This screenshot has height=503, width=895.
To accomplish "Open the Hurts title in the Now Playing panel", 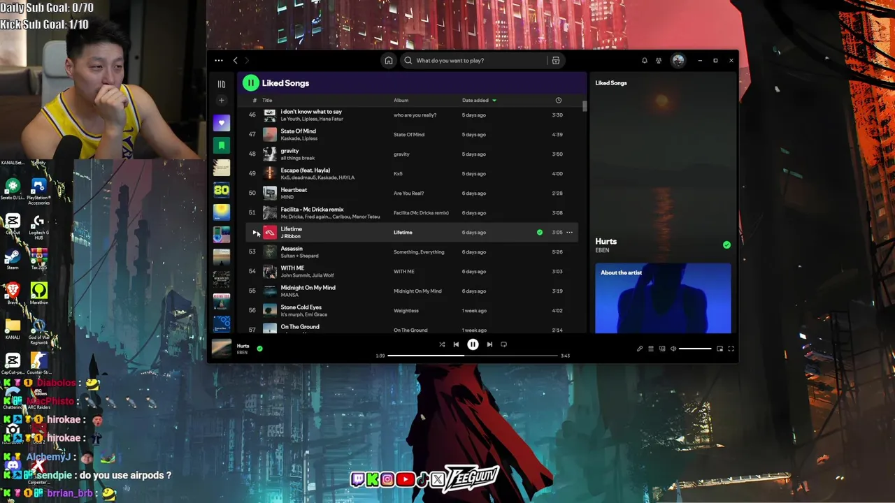I will [x=606, y=241].
